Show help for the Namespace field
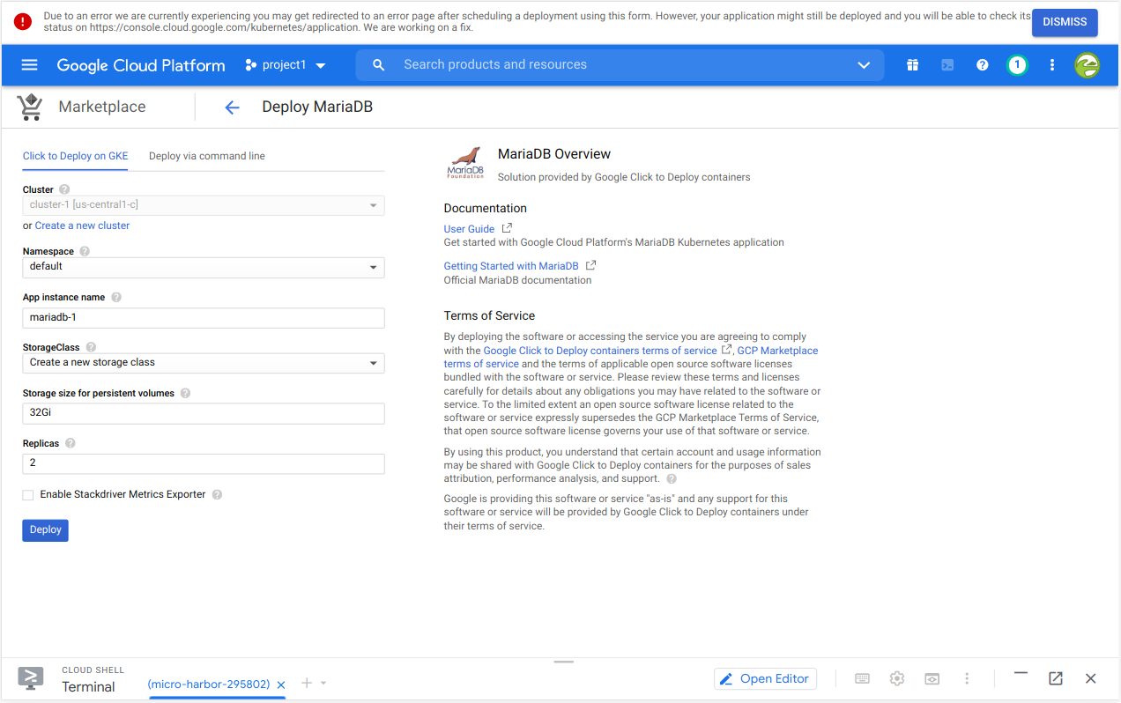Image resolution: width=1121 pixels, height=703 pixels. pyautogui.click(x=85, y=251)
